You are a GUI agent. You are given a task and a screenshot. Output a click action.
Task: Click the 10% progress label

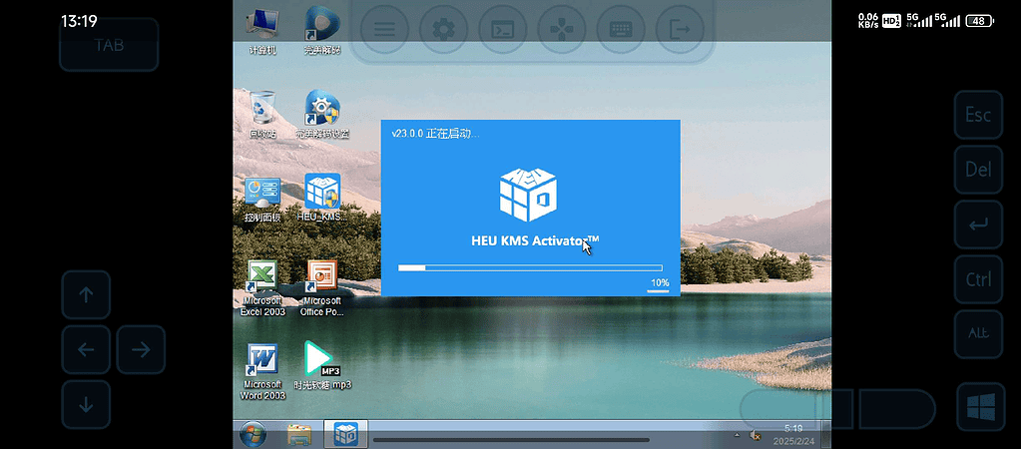click(x=660, y=282)
